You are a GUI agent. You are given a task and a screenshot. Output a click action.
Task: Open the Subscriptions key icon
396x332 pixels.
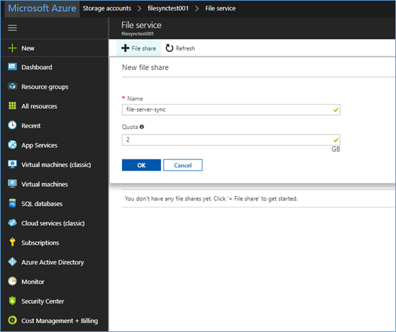12,242
